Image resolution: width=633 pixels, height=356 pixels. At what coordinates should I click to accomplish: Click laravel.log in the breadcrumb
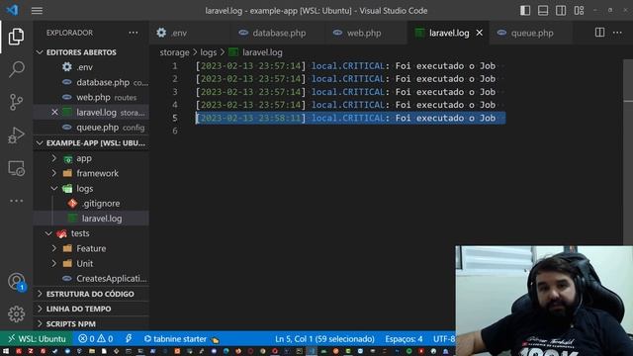255,52
